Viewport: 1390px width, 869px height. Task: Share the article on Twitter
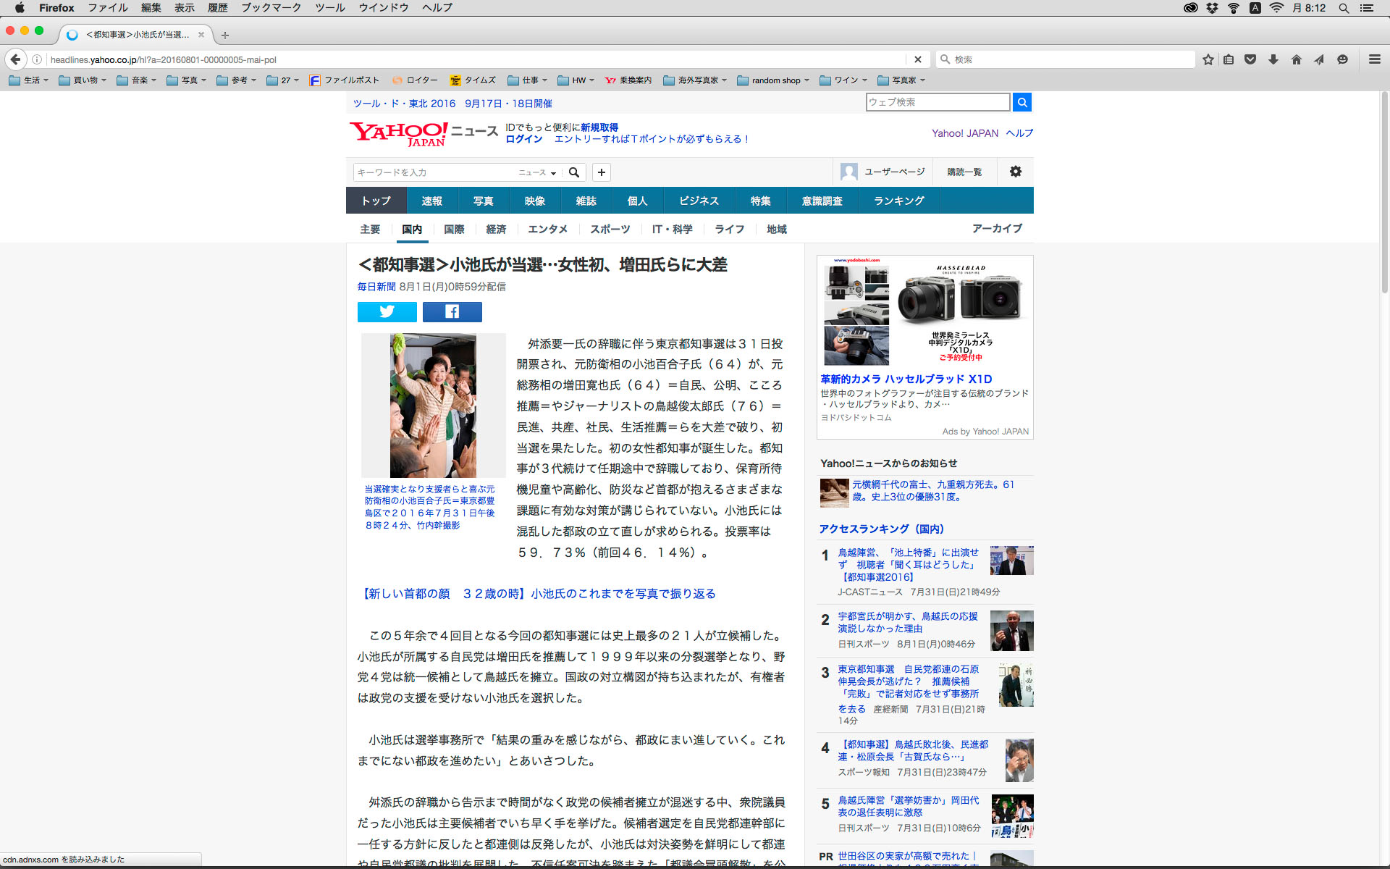387,311
